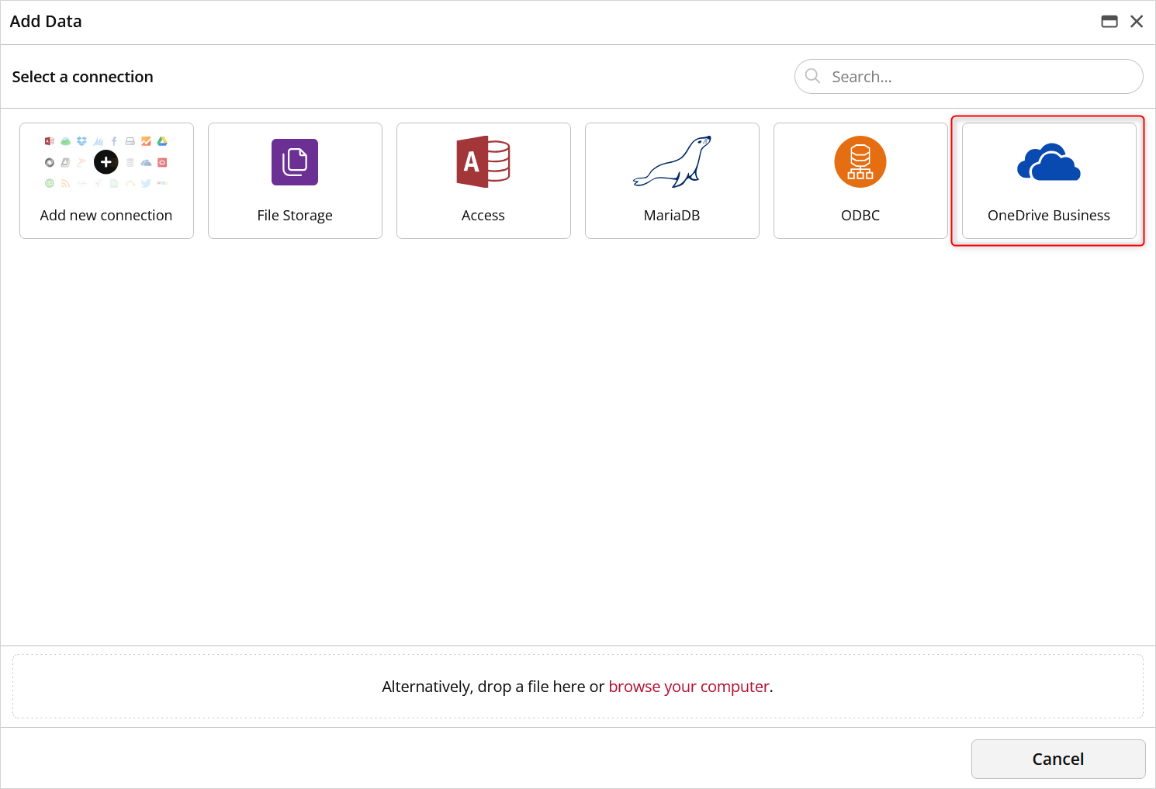Click the Add new connection plus icon
This screenshot has width=1156, height=789.
[x=106, y=162]
